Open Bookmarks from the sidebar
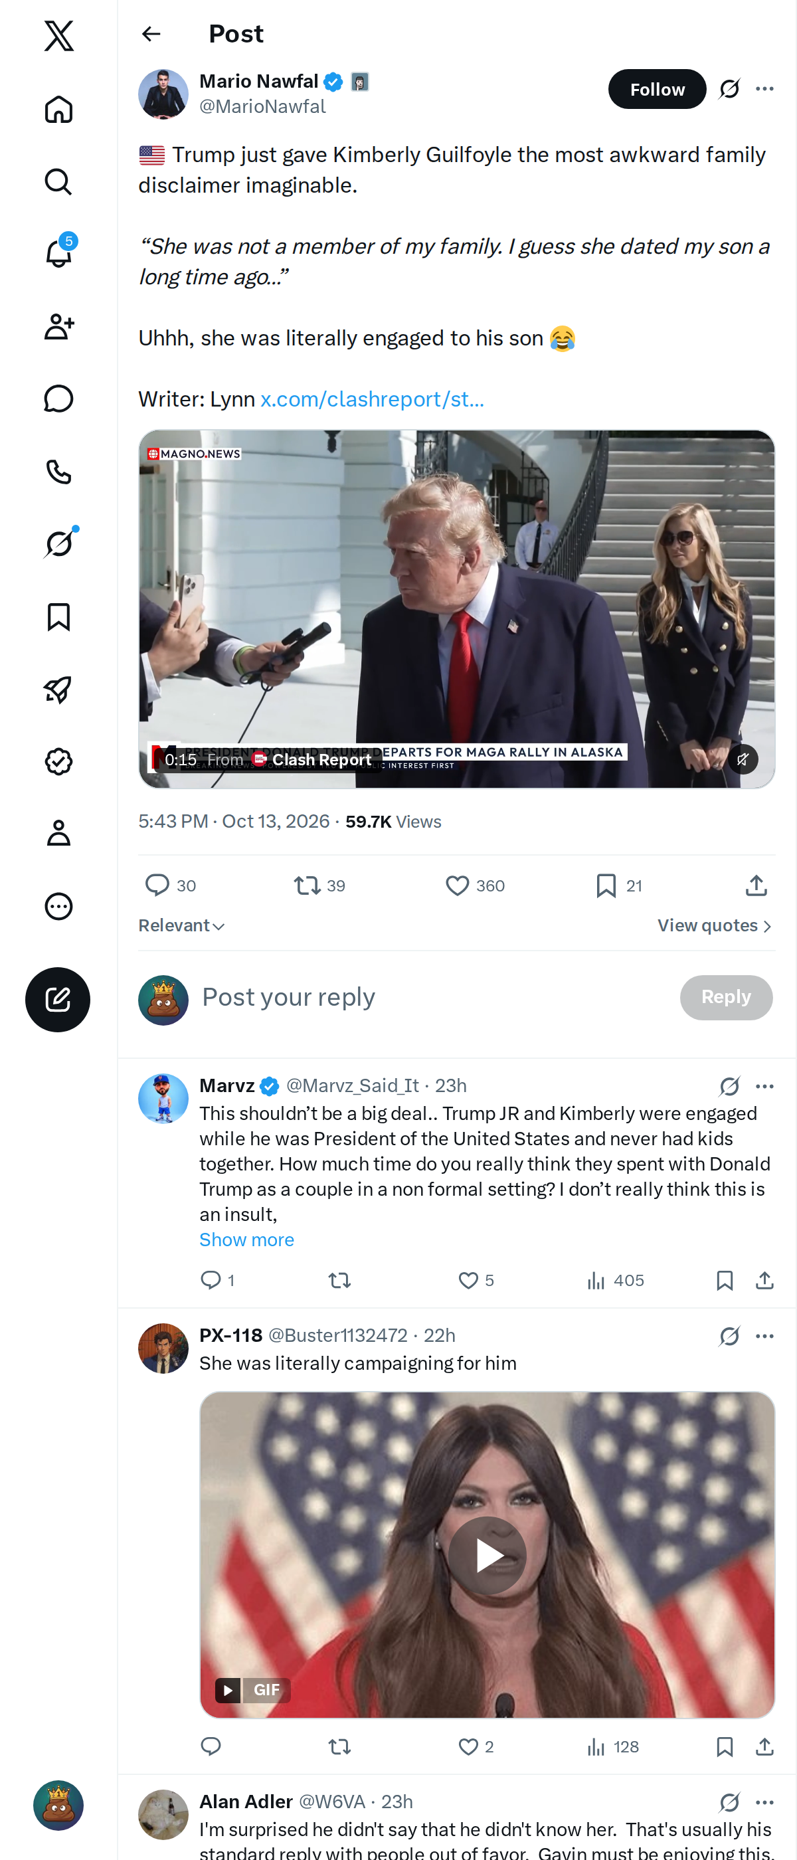 point(58,616)
